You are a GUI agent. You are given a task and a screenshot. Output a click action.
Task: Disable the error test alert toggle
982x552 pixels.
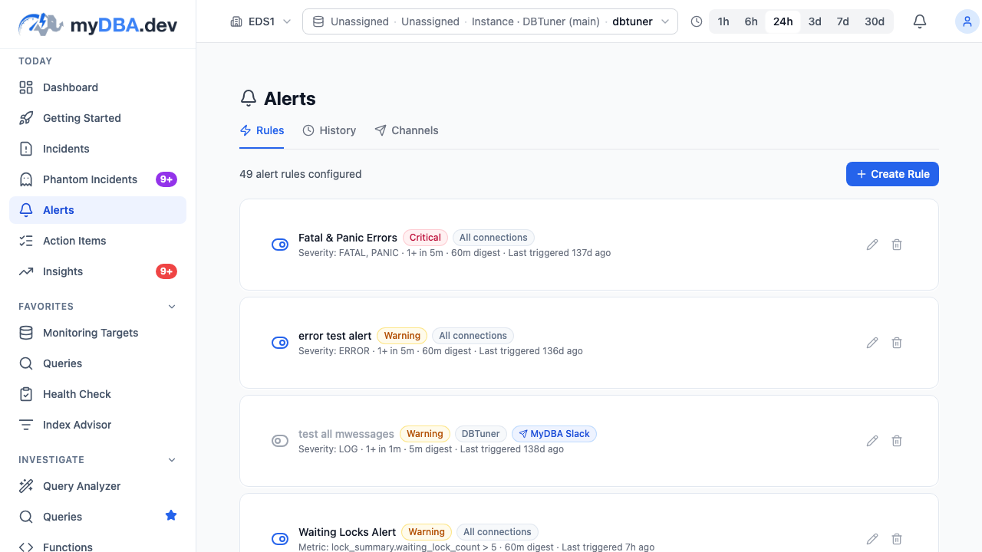pos(280,343)
